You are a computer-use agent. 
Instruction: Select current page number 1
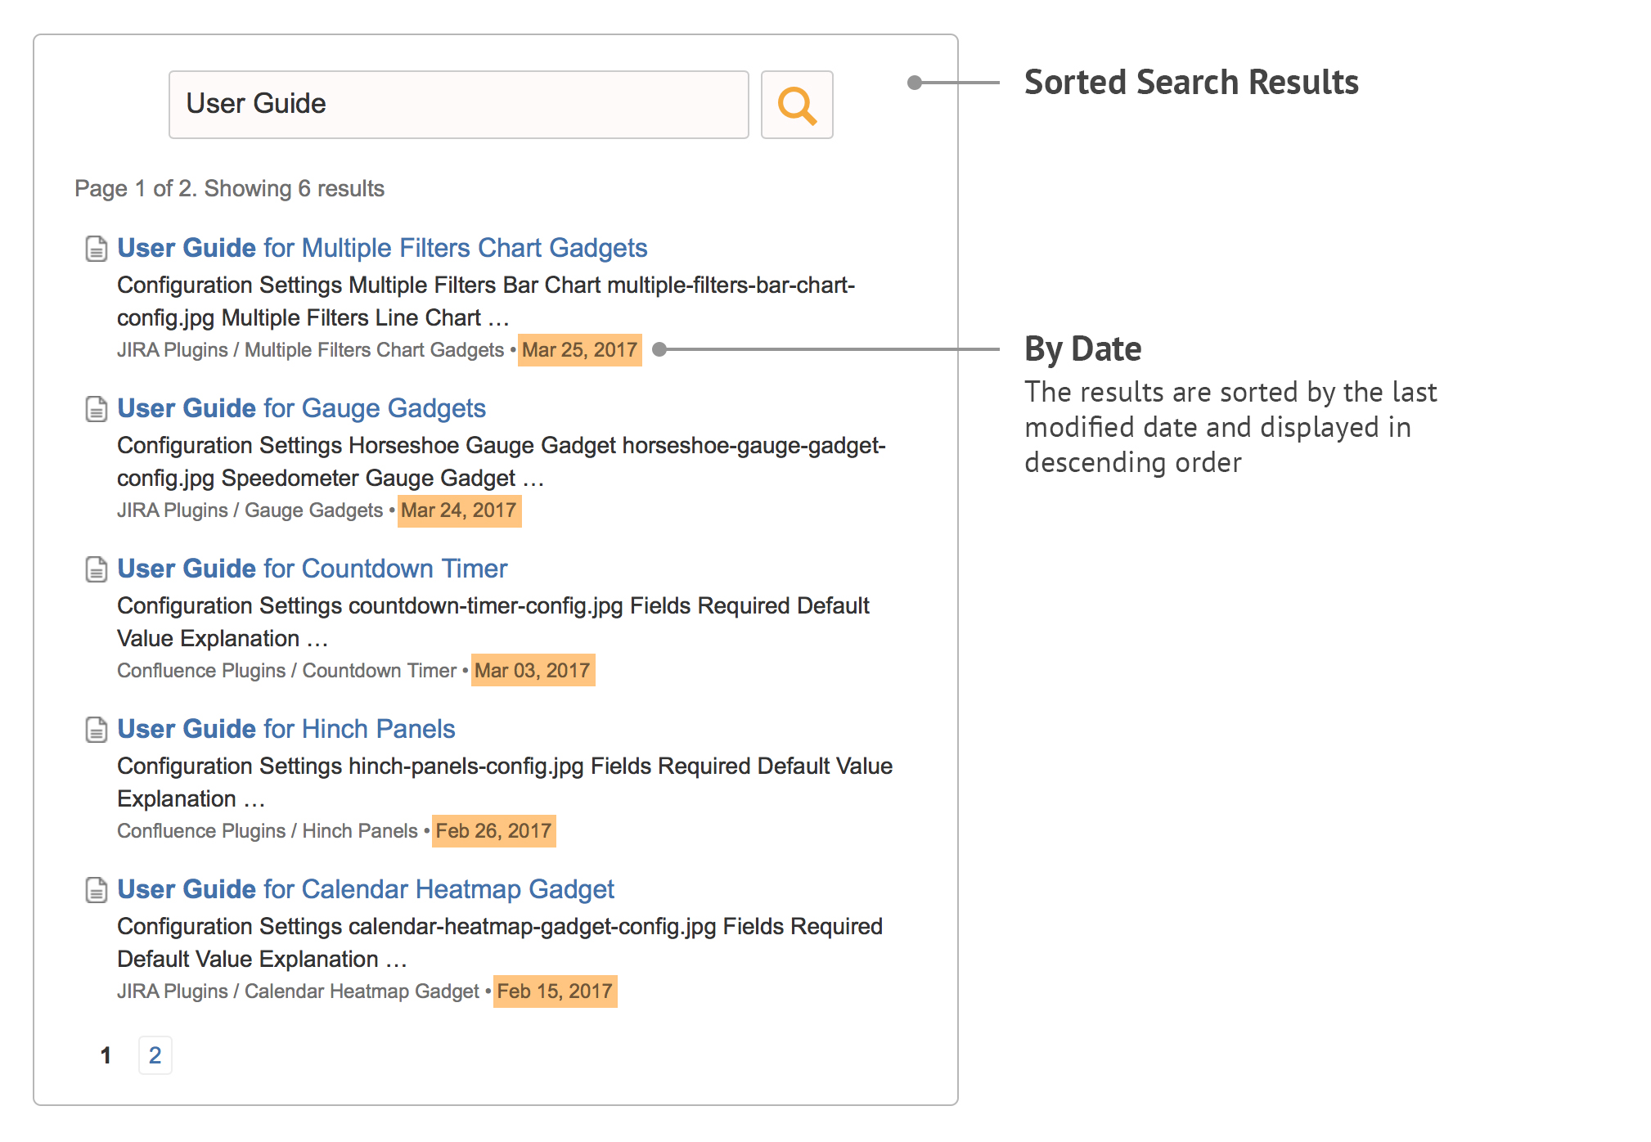[x=106, y=1055]
